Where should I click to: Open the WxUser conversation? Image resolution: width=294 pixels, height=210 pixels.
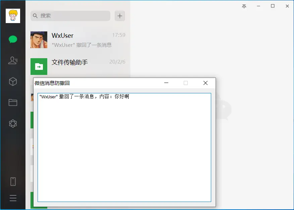[x=78, y=40]
